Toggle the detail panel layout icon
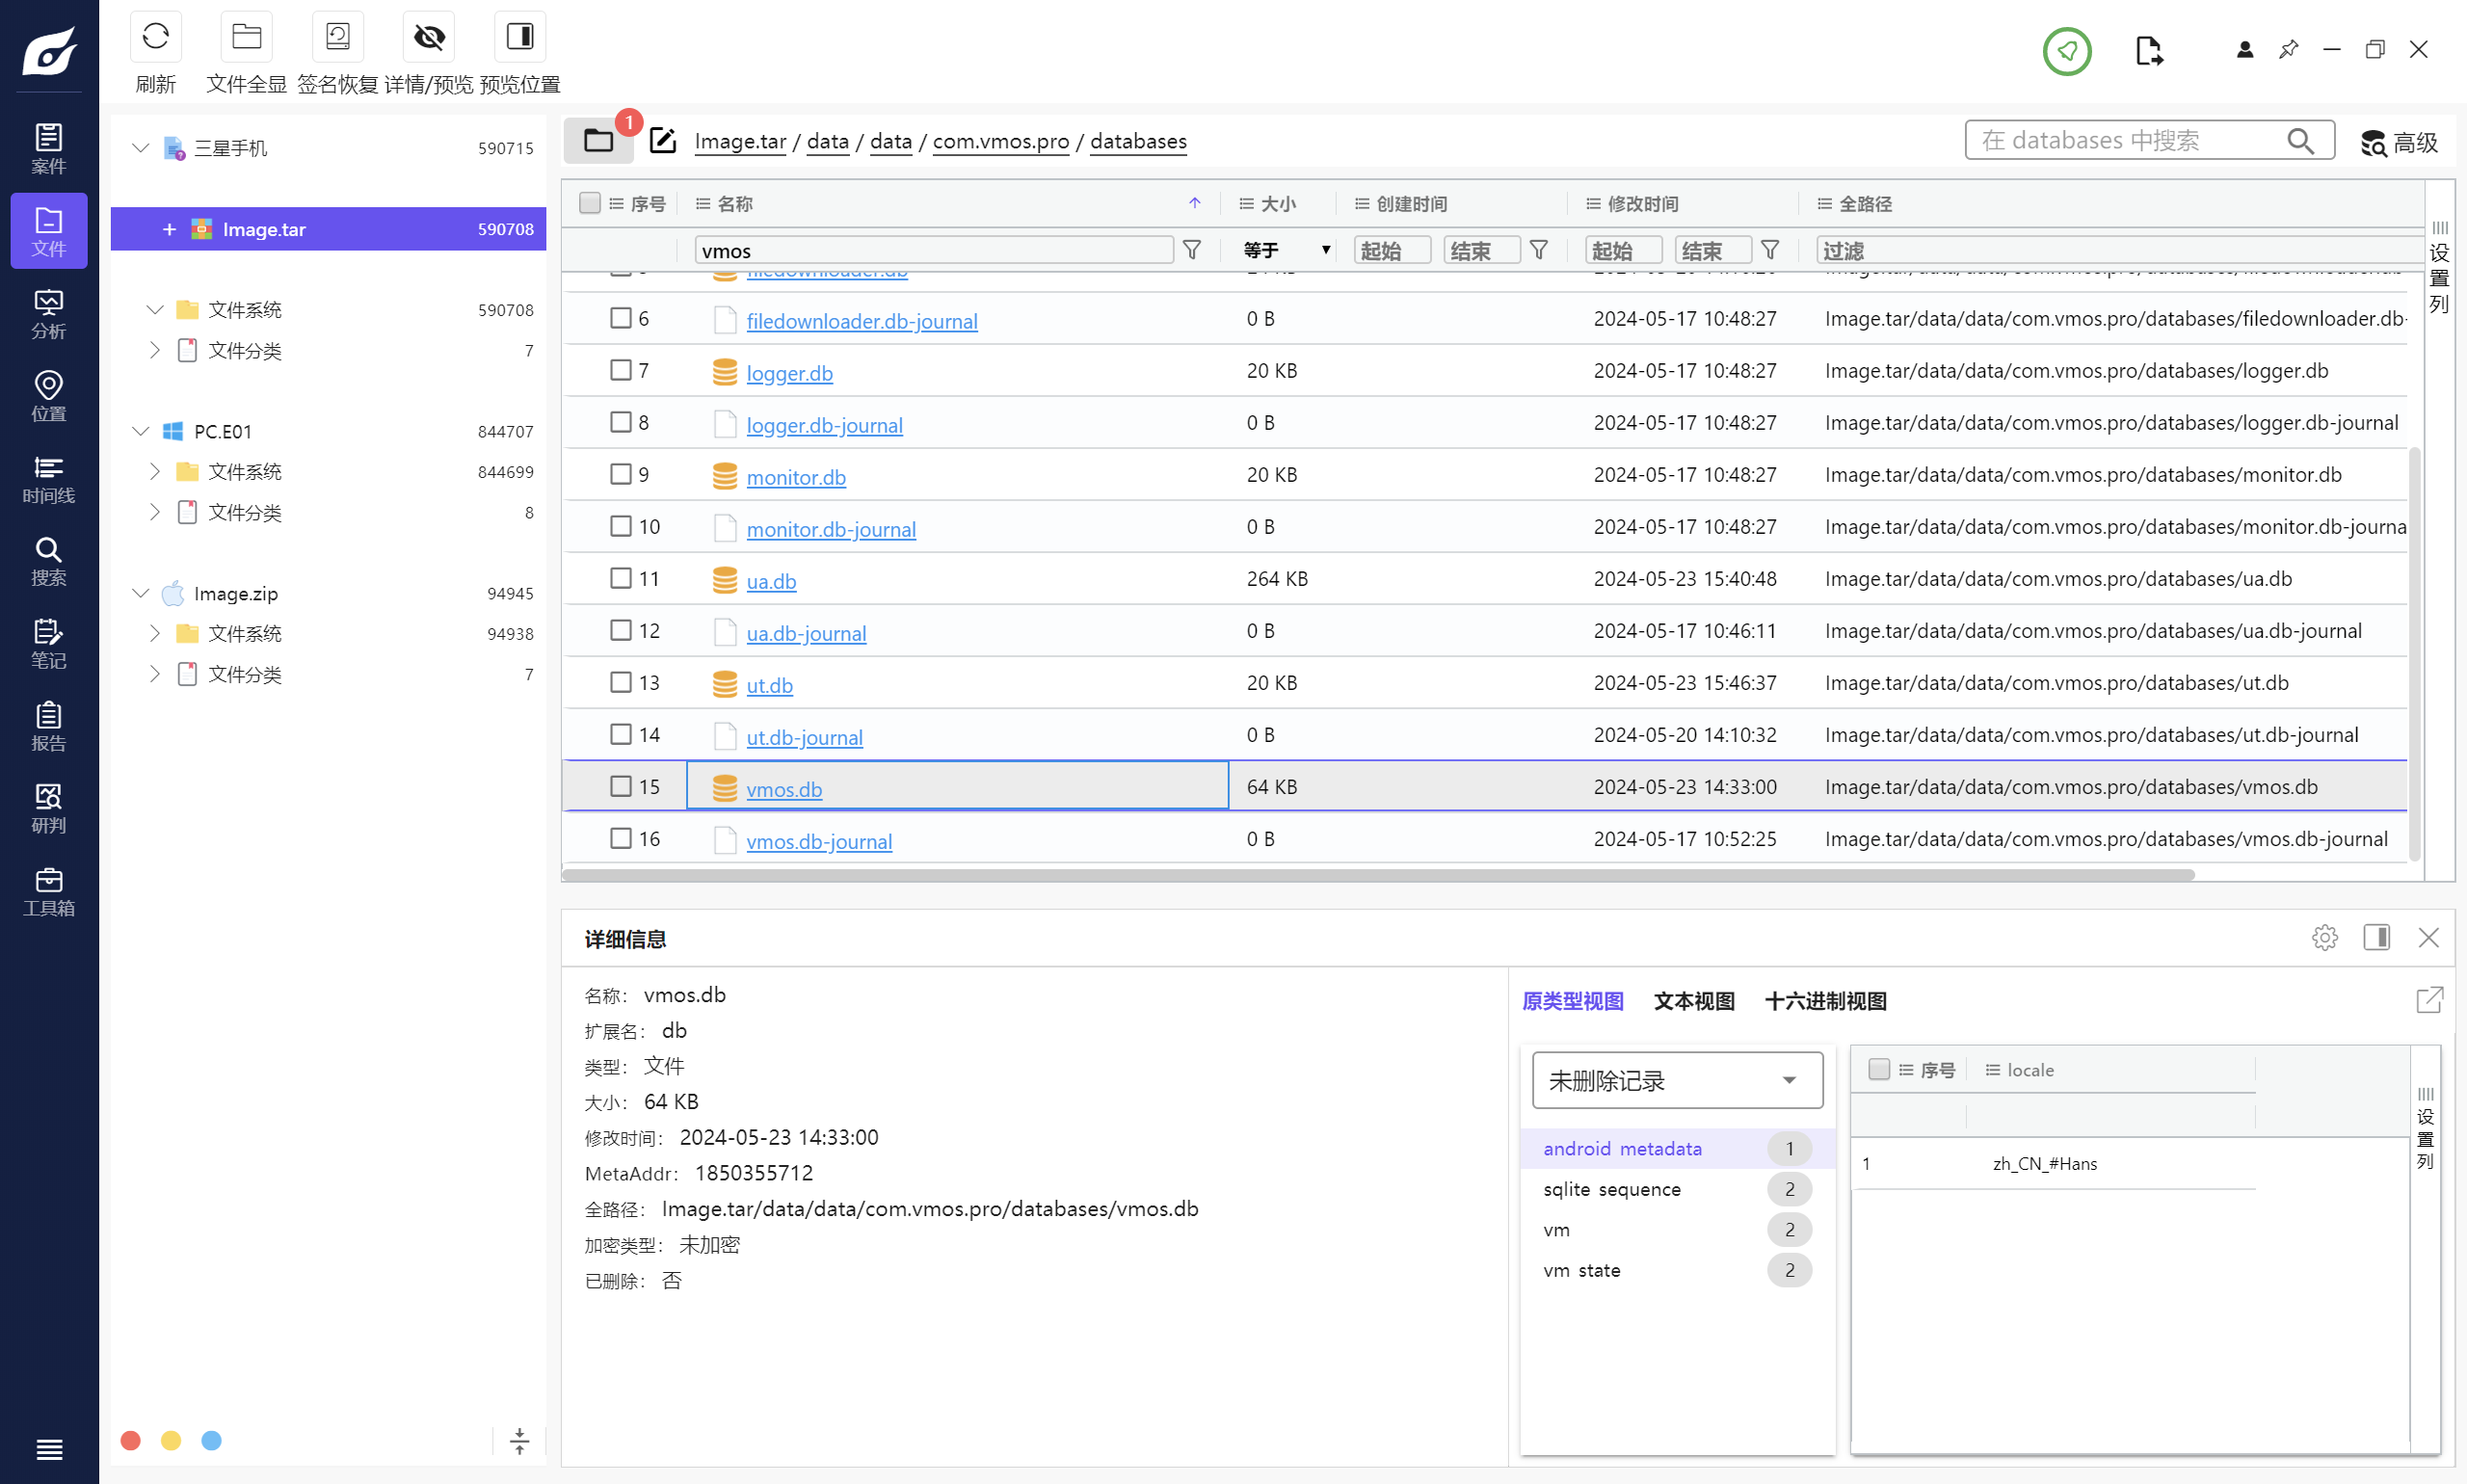 [x=2377, y=937]
